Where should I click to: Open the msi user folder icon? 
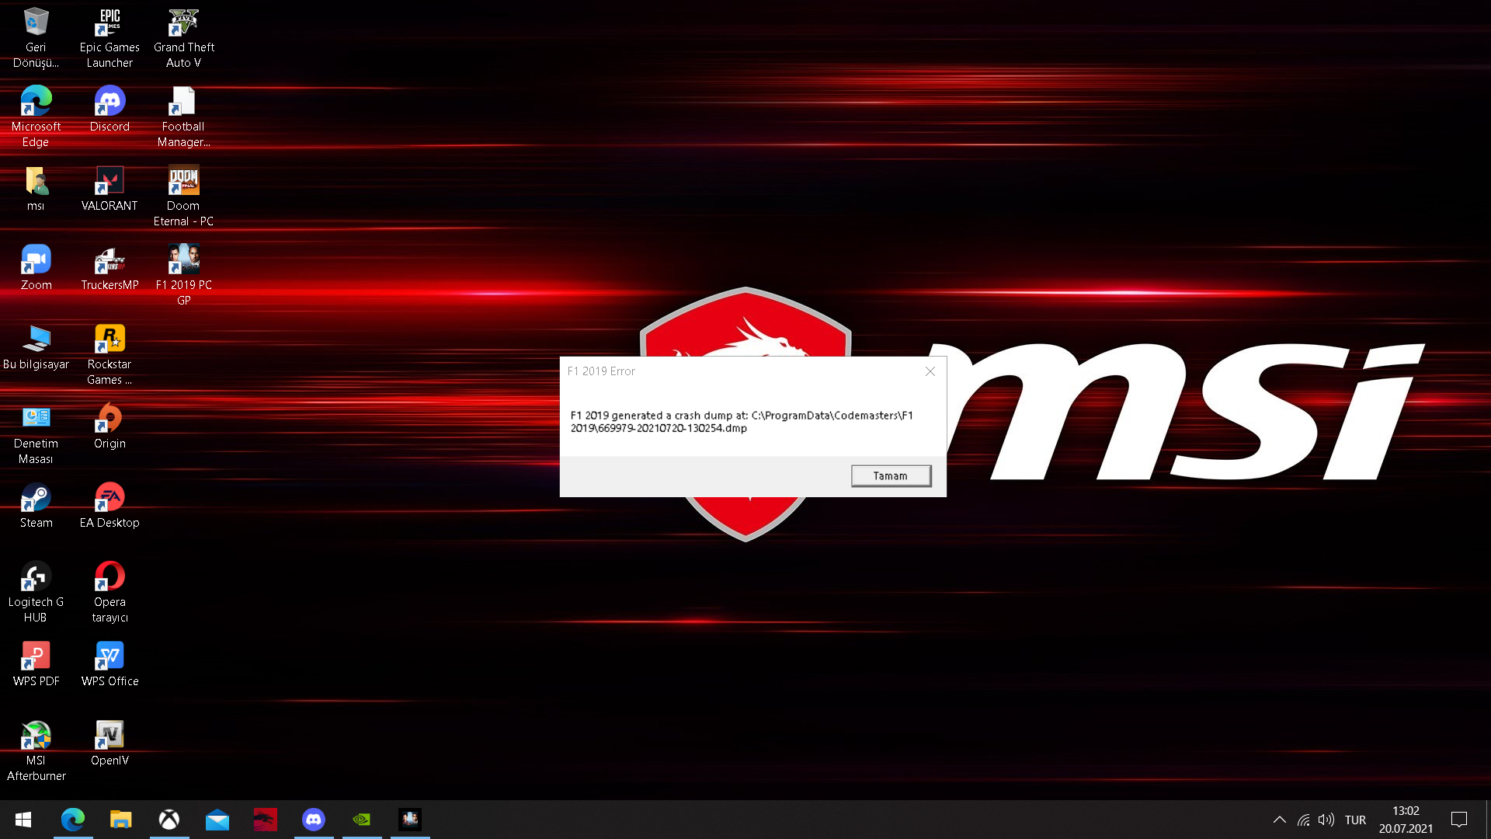[x=36, y=188]
